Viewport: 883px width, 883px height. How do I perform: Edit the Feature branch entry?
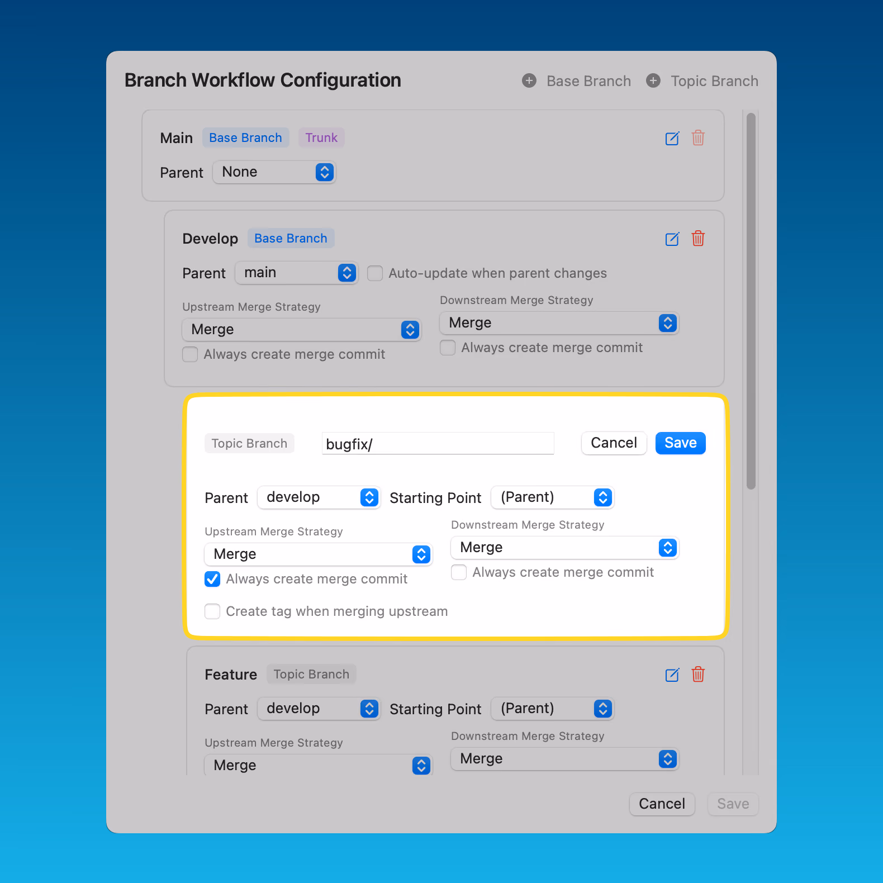[672, 675]
